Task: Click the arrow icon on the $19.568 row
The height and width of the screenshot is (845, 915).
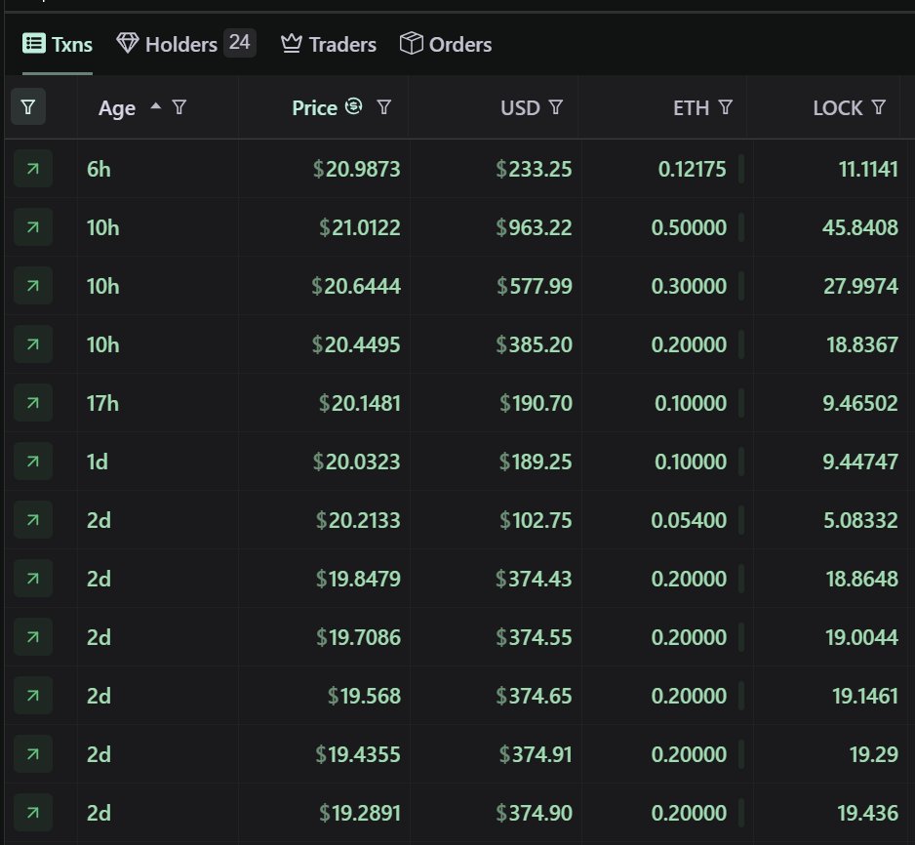Action: click(x=33, y=696)
